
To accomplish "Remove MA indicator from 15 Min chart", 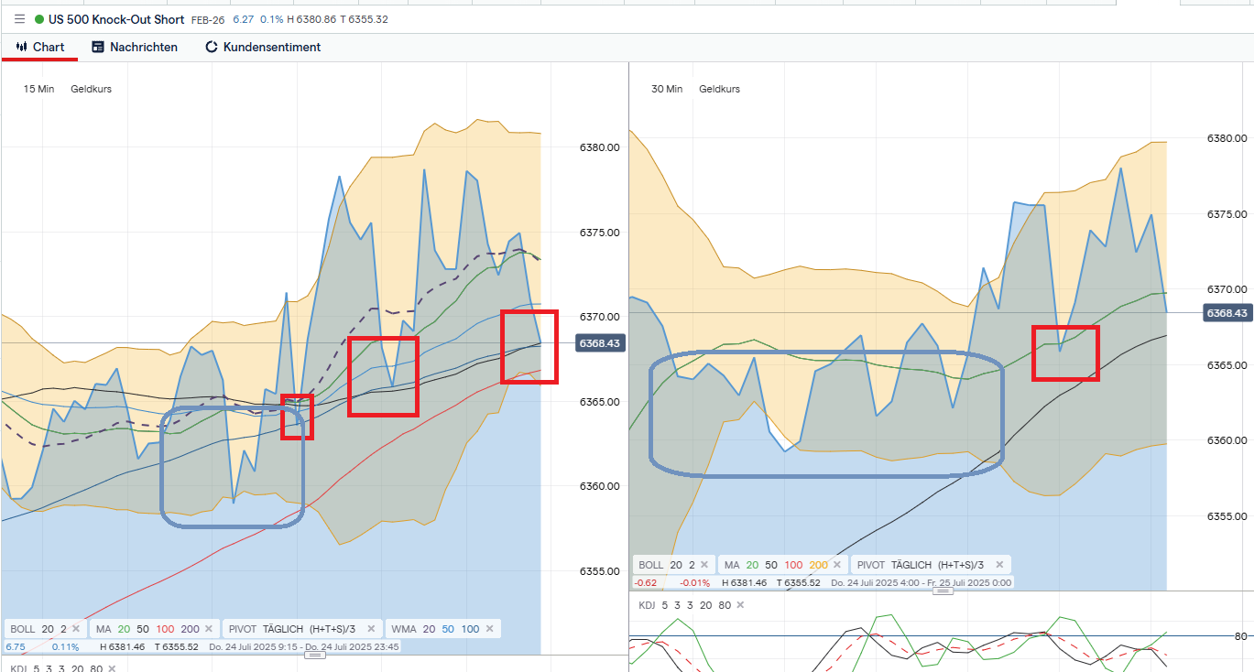I will (x=209, y=629).
